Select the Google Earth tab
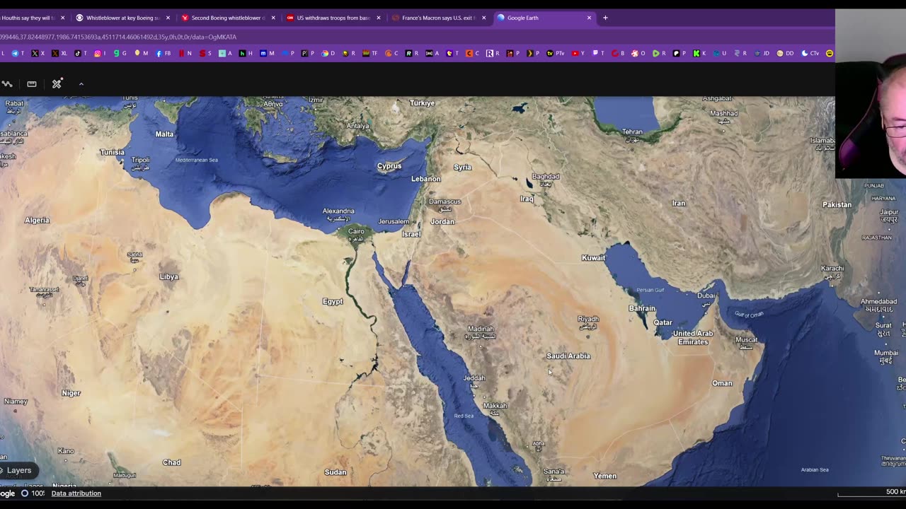Screen dimensions: 906x509 click(543, 18)
